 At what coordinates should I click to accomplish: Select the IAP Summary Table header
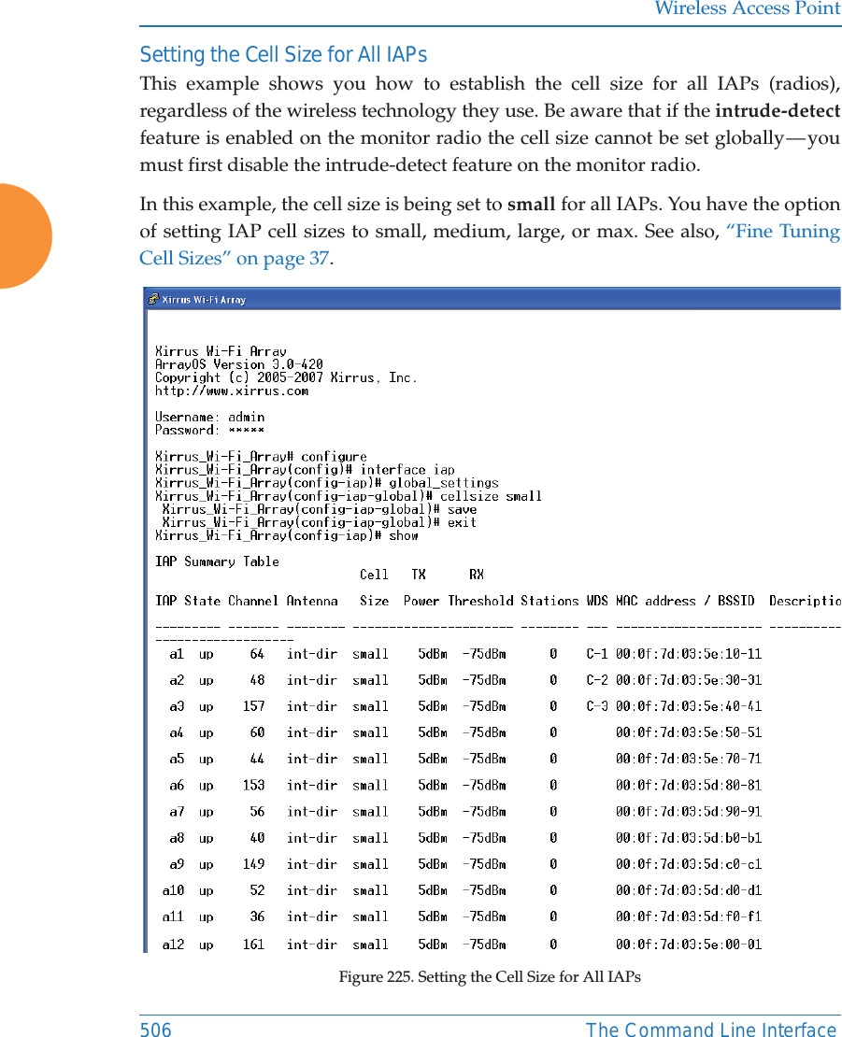click(218, 561)
